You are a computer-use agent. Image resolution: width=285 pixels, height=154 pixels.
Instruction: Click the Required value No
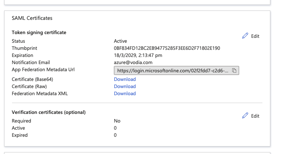tap(117, 121)
